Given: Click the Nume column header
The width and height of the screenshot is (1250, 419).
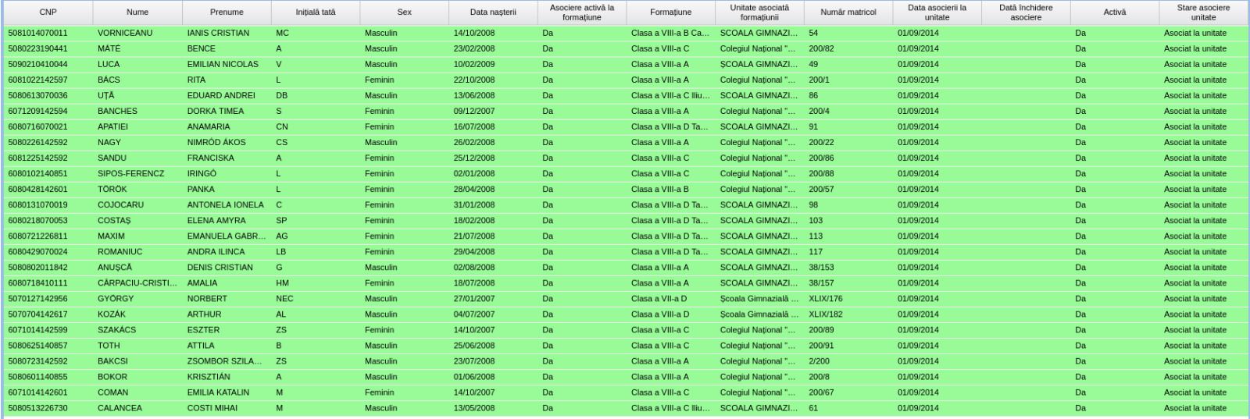Looking at the screenshot, I should click(137, 12).
